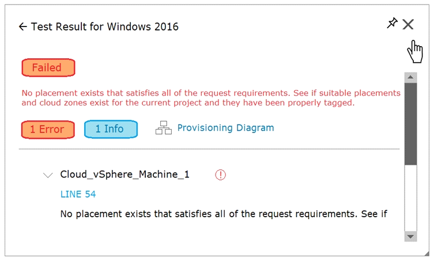Click the scrollbar down arrow

(410, 236)
